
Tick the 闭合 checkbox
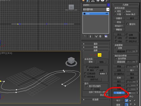tap(116, 41)
